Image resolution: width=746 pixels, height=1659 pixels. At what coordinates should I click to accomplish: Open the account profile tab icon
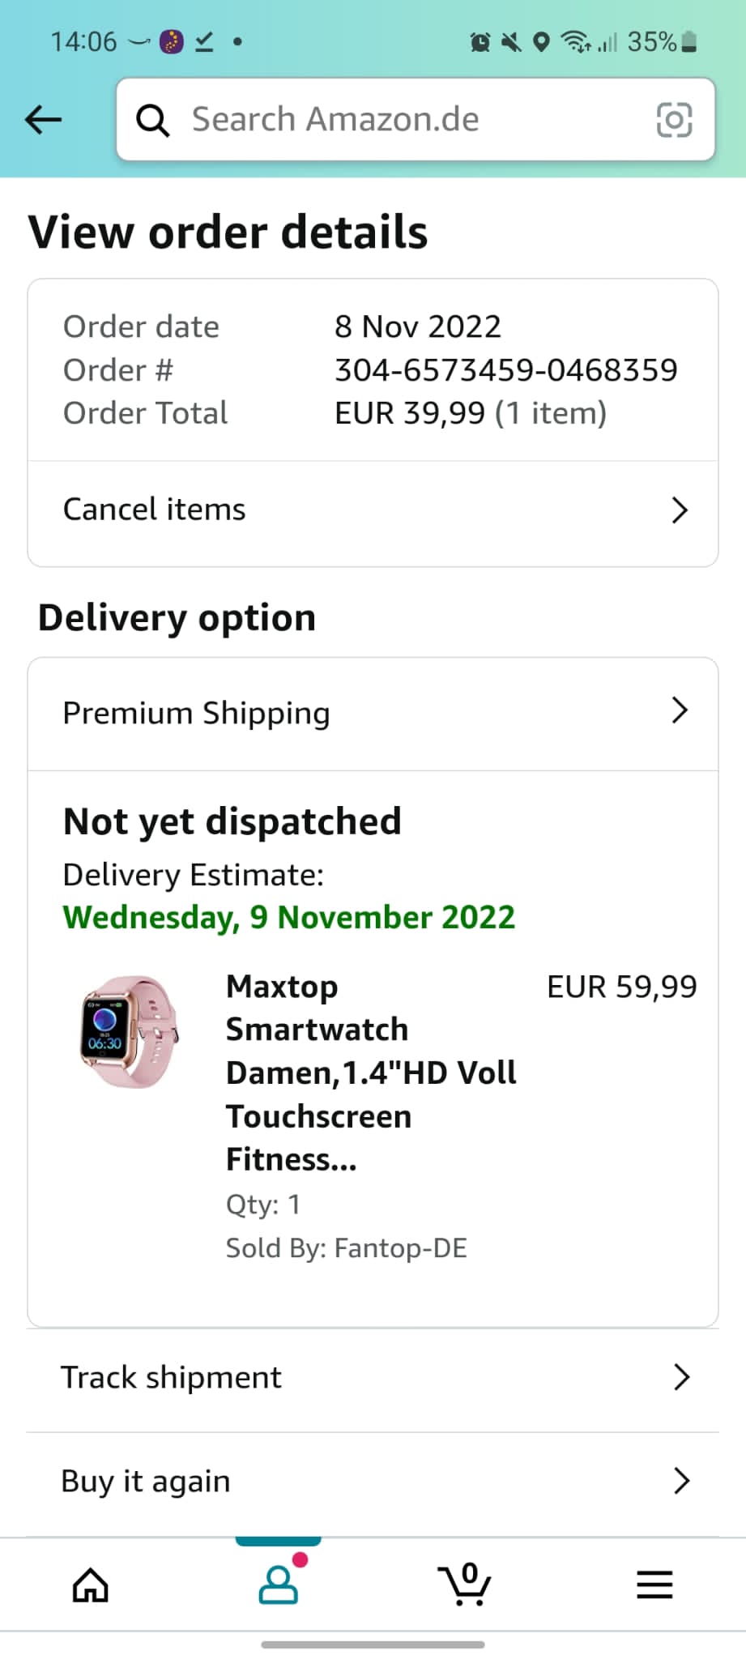[279, 1584]
